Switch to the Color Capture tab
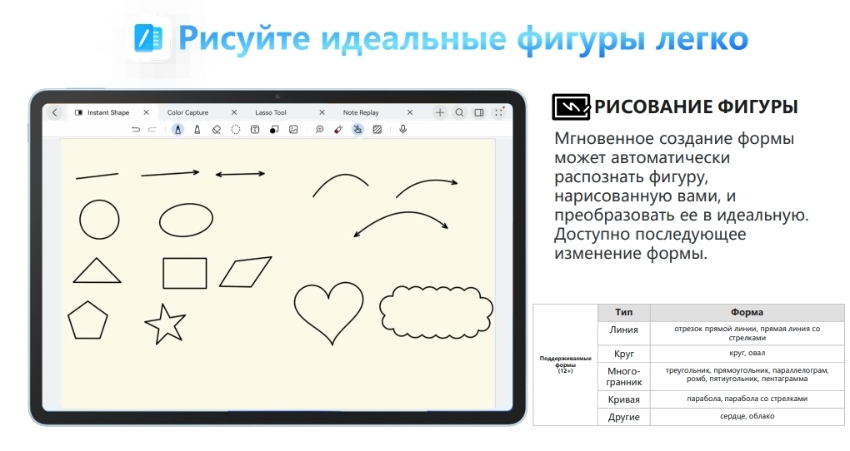The height and width of the screenshot is (451, 850). [x=187, y=112]
